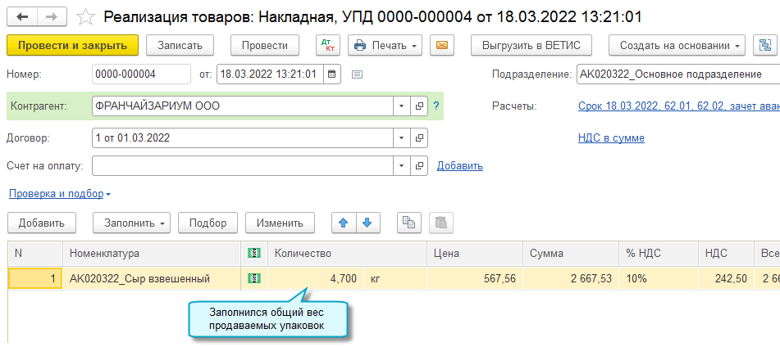Paste rows icon in table toolbar
Image resolution: width=780 pixels, height=347 pixels.
pyautogui.click(x=441, y=223)
